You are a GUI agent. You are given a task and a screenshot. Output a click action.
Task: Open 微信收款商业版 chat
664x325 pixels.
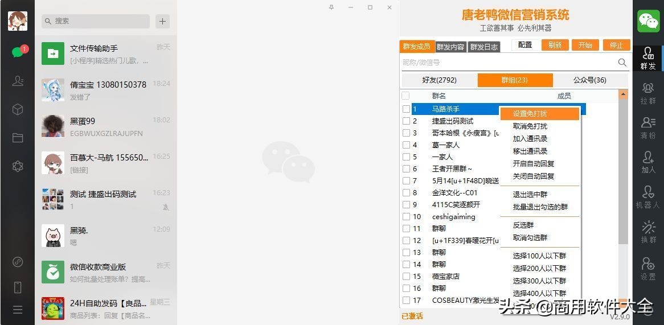pyautogui.click(x=106, y=272)
